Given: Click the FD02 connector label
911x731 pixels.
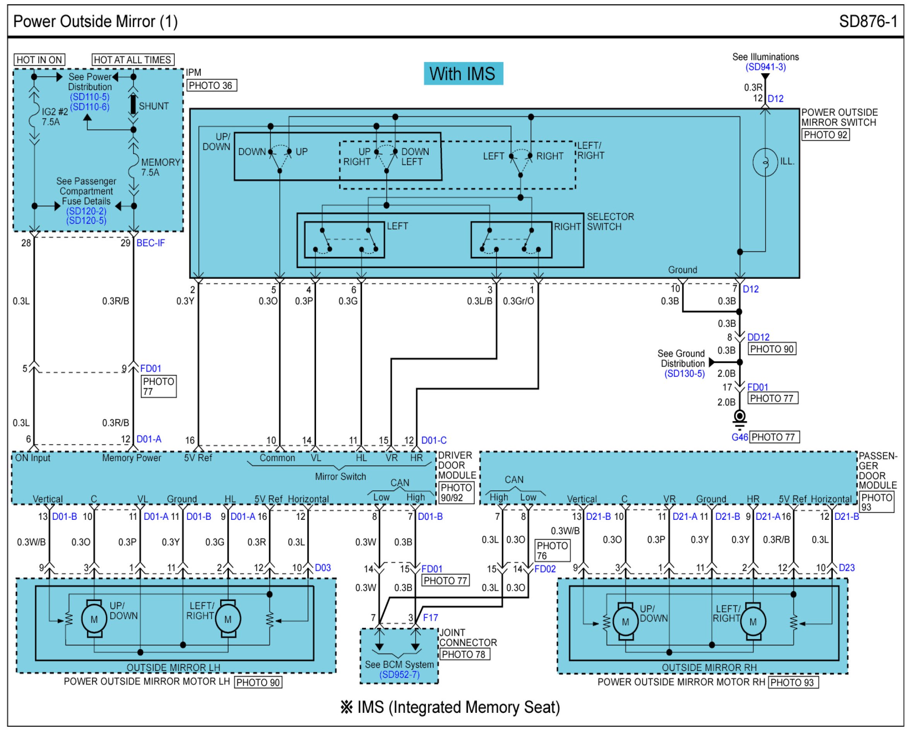Looking at the screenshot, I should 545,569.
